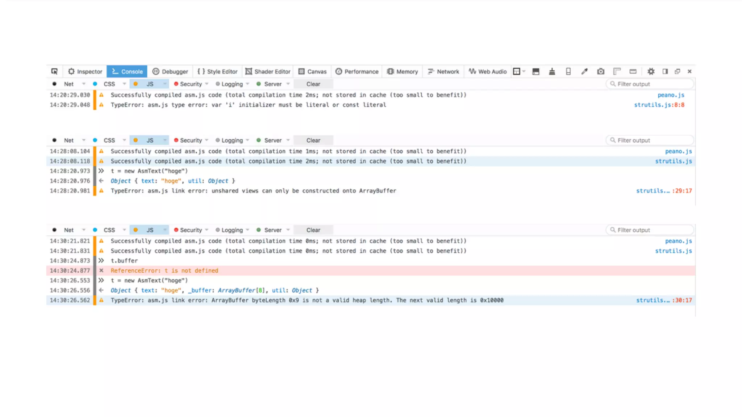The image size is (742, 417).
Task: Select the eyedropper color picker tool
Action: click(584, 71)
